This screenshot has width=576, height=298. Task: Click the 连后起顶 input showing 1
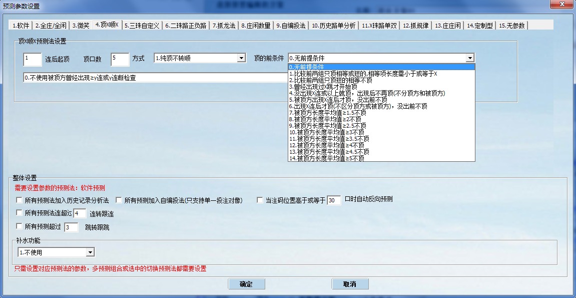click(32, 58)
